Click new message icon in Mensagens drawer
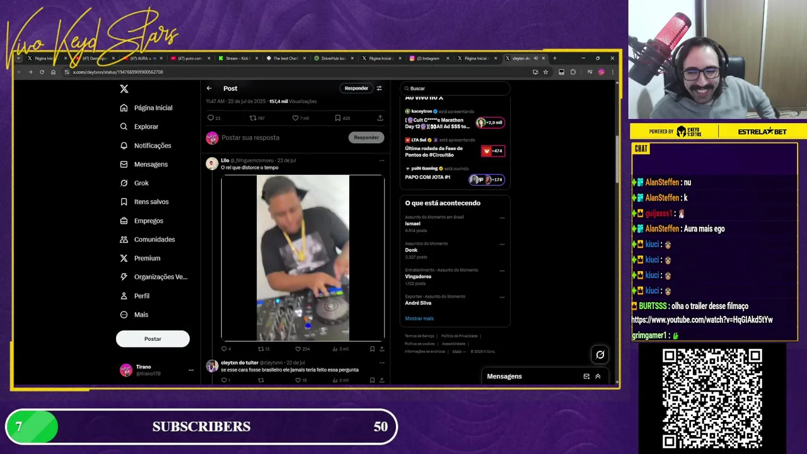The width and height of the screenshot is (807, 454). (x=586, y=376)
